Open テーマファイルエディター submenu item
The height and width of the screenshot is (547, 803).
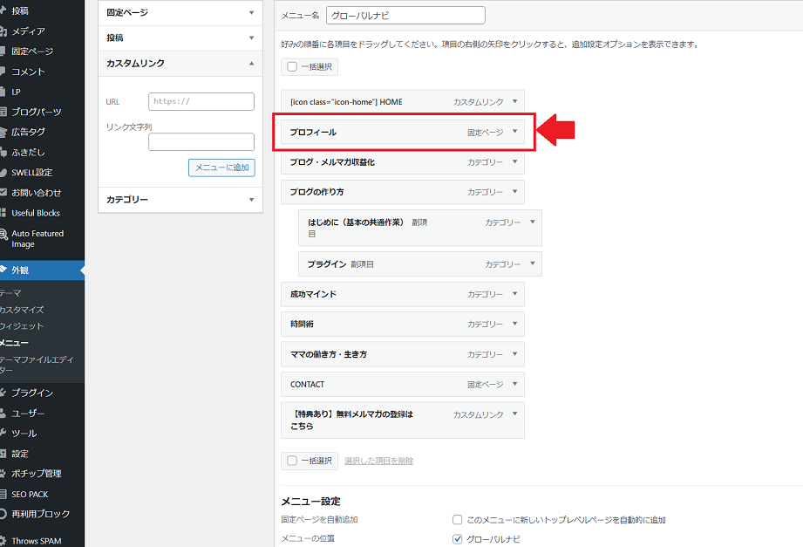[x=37, y=365]
